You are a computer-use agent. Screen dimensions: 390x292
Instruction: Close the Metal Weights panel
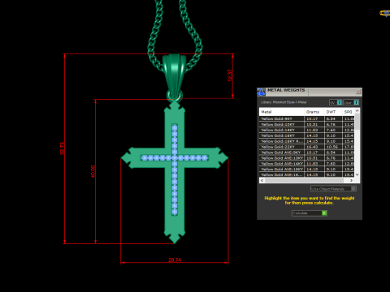(x=358, y=92)
